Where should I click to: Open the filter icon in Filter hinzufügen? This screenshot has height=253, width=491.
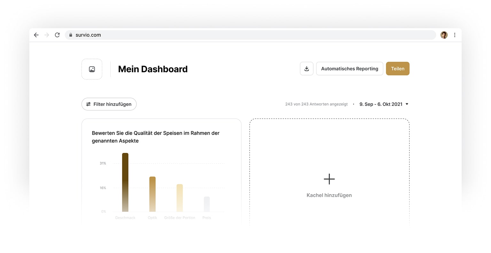[89, 104]
